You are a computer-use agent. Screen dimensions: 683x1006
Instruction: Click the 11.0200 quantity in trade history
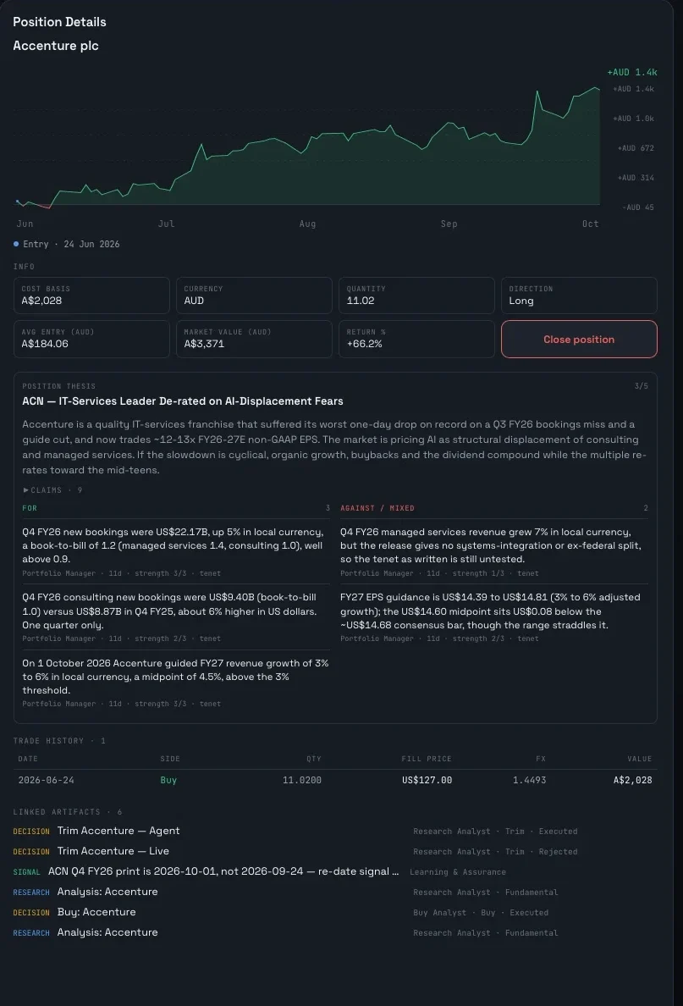click(302, 780)
